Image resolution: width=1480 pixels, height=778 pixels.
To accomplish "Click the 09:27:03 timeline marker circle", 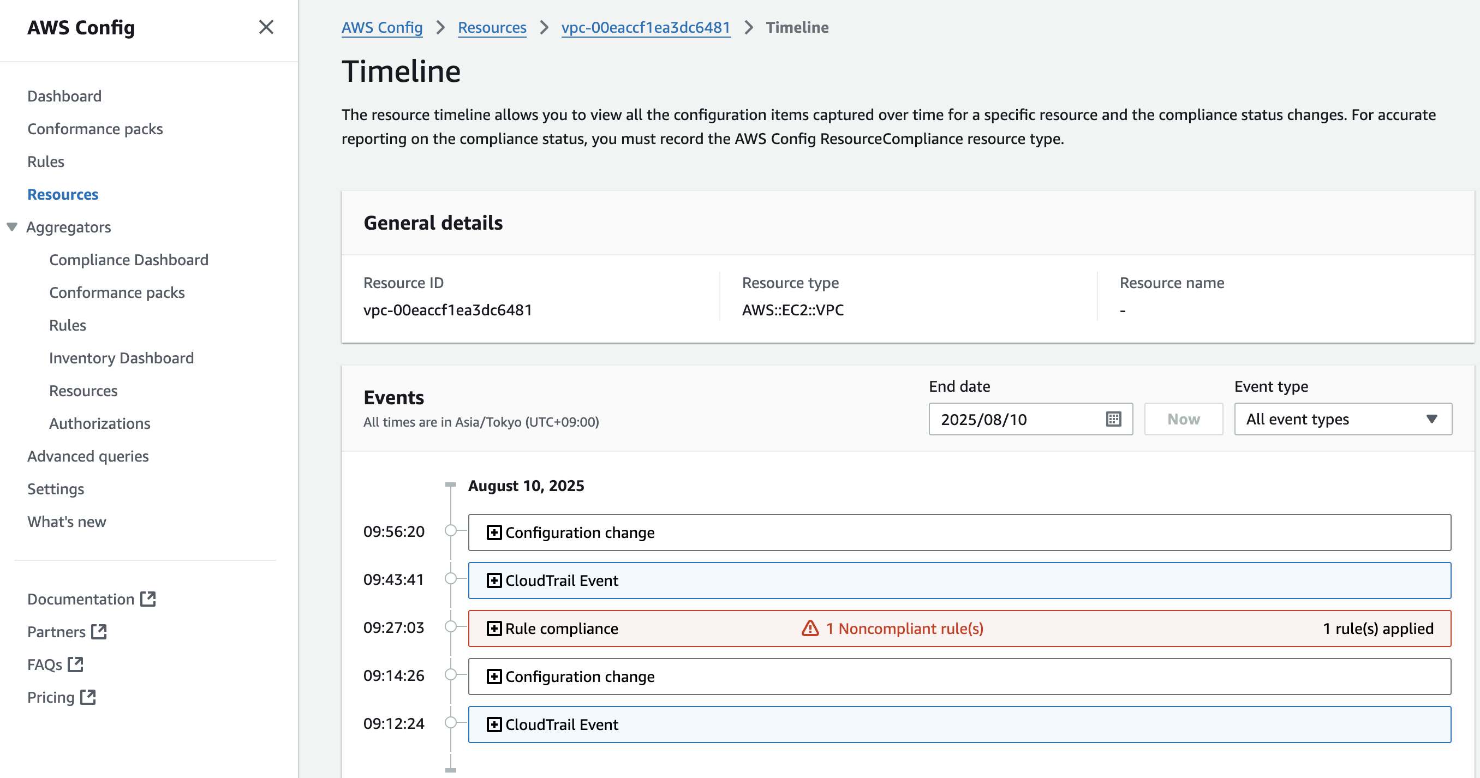I will [x=451, y=626].
